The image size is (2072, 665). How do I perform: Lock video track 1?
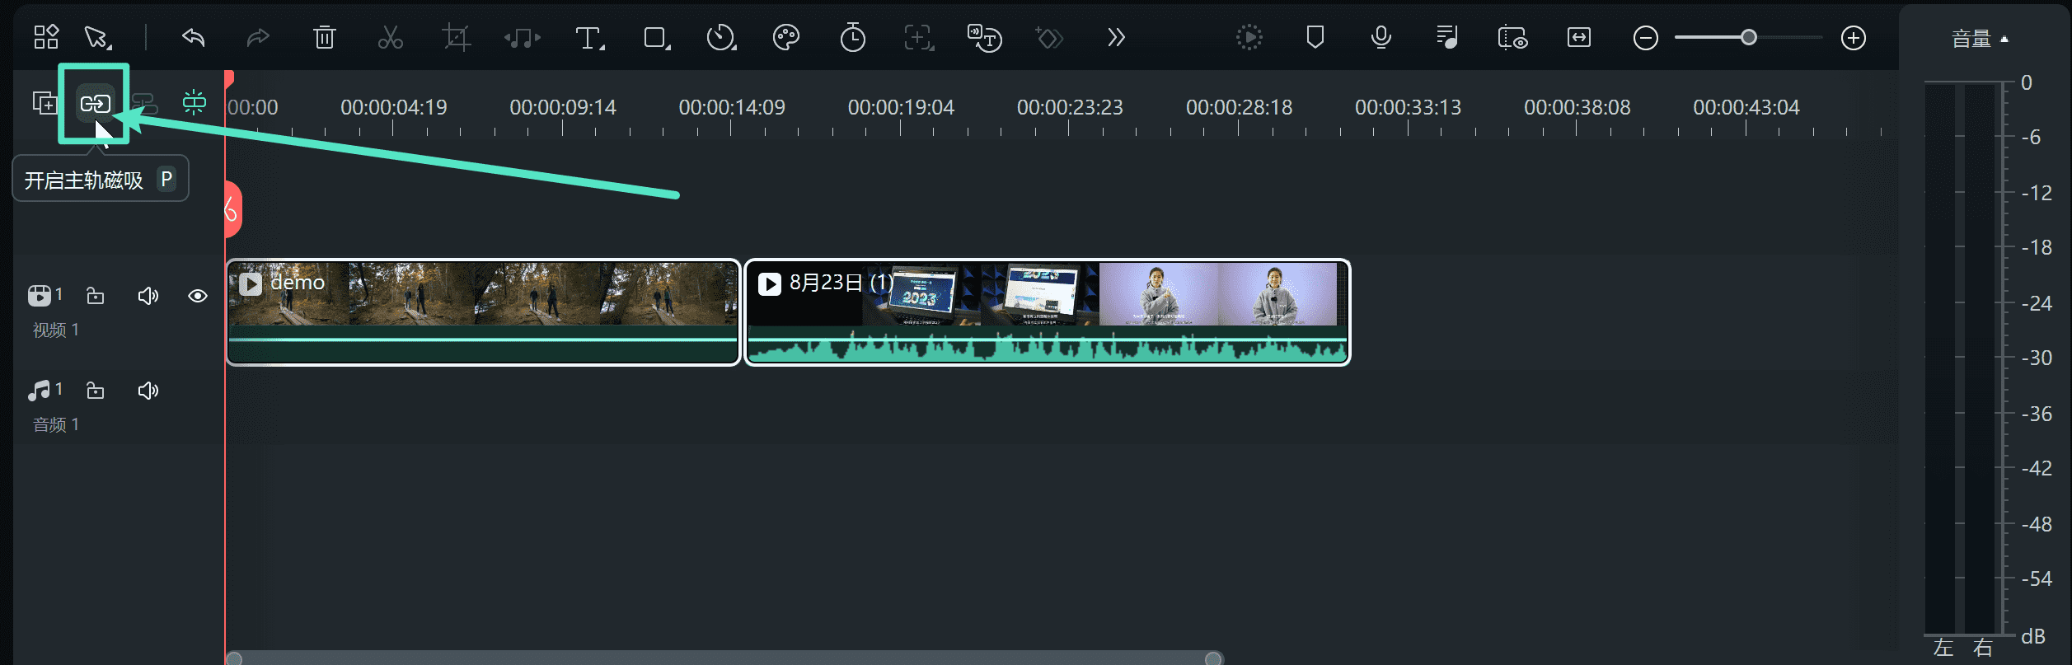(x=96, y=296)
